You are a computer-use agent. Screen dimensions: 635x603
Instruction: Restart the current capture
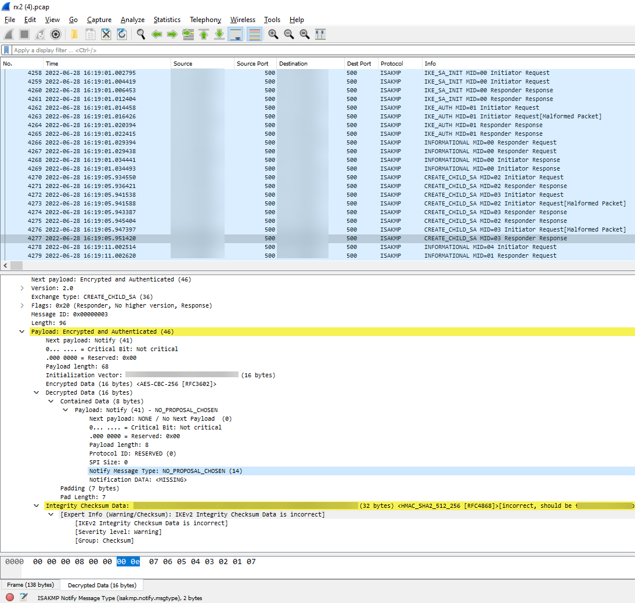click(39, 34)
